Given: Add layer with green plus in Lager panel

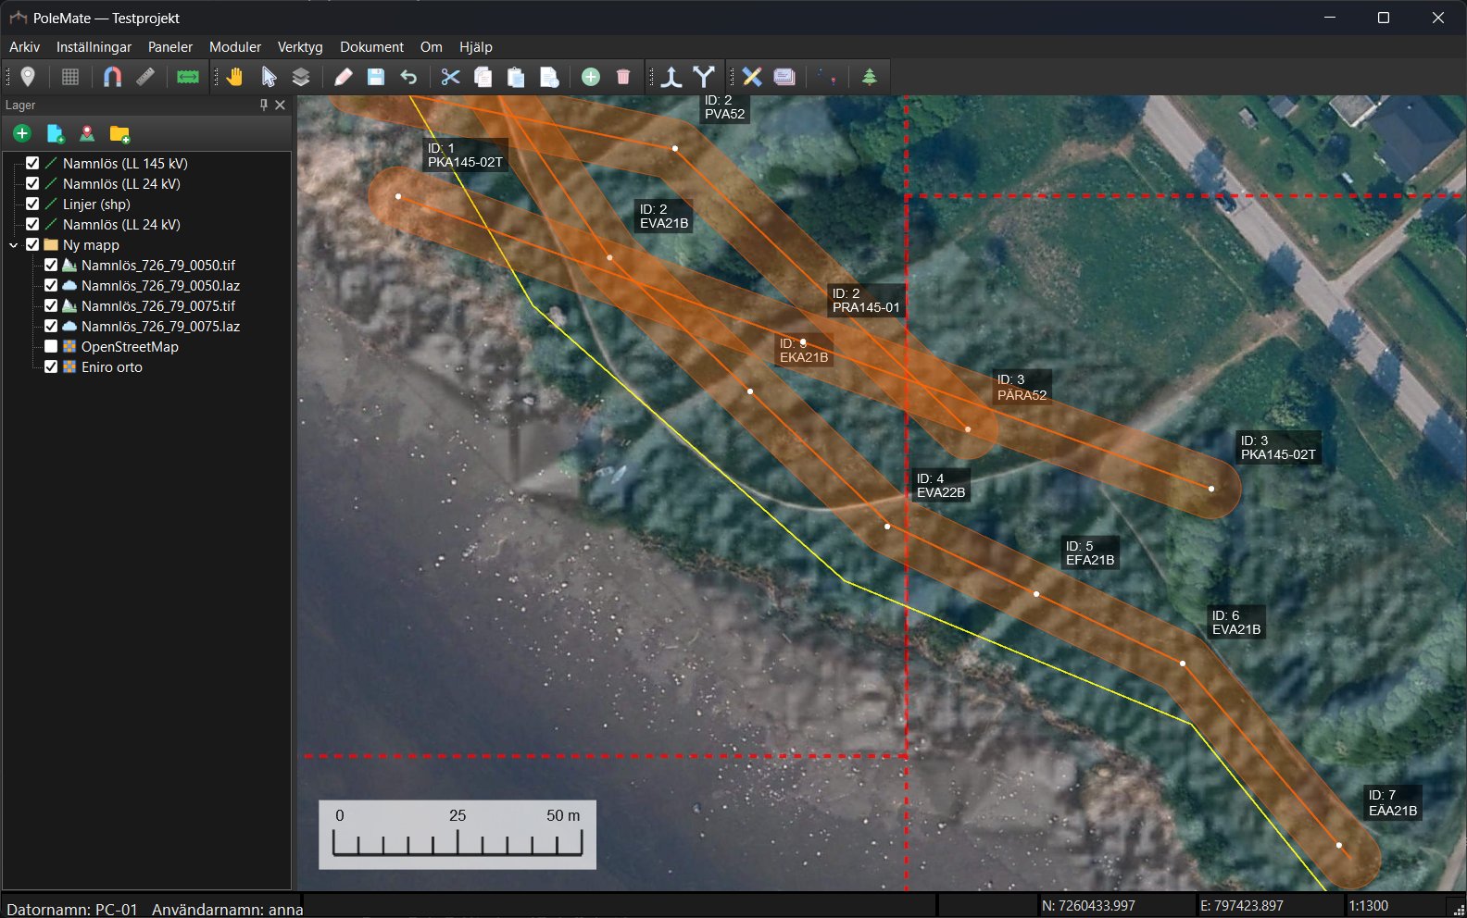Looking at the screenshot, I should (22, 134).
